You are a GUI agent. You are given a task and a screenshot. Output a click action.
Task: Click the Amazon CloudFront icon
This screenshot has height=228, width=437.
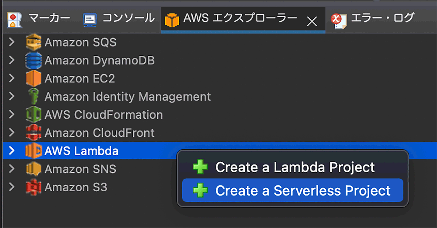click(x=33, y=133)
